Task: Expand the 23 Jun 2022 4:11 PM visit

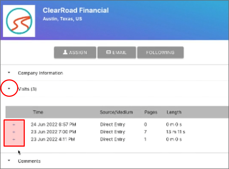Action: click(x=14, y=139)
